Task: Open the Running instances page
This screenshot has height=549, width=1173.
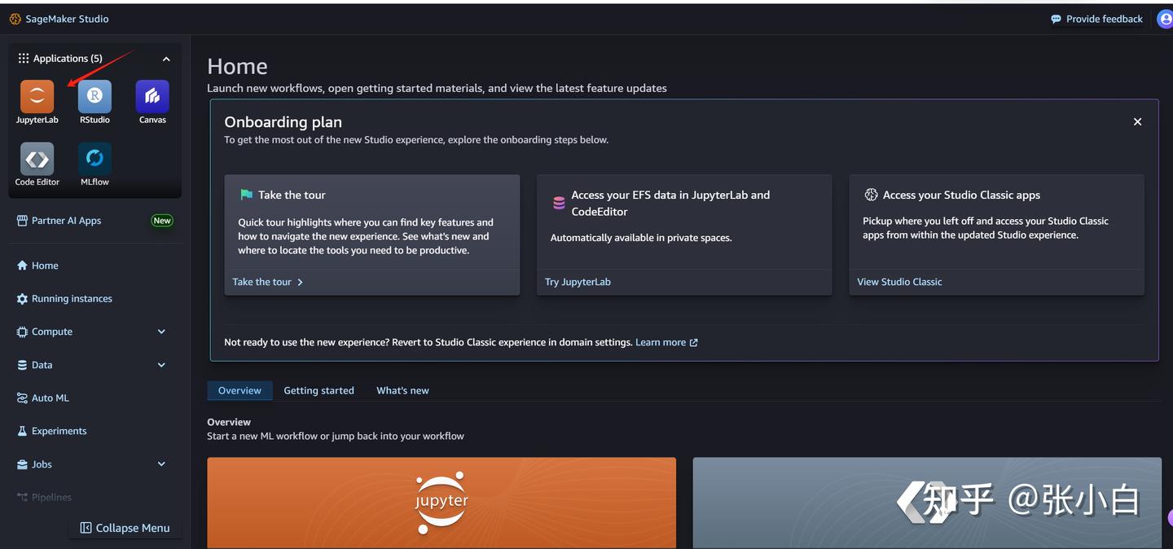Action: click(72, 299)
